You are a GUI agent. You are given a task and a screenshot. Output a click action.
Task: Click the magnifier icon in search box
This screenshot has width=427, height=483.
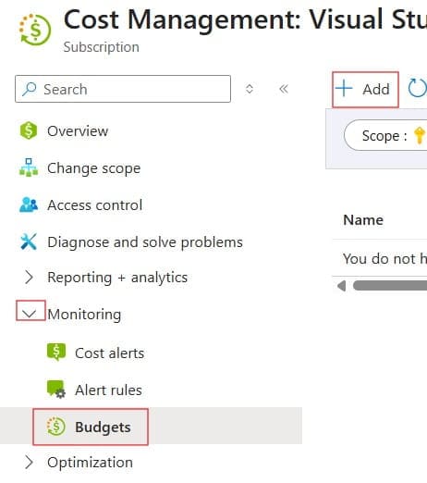click(x=30, y=89)
